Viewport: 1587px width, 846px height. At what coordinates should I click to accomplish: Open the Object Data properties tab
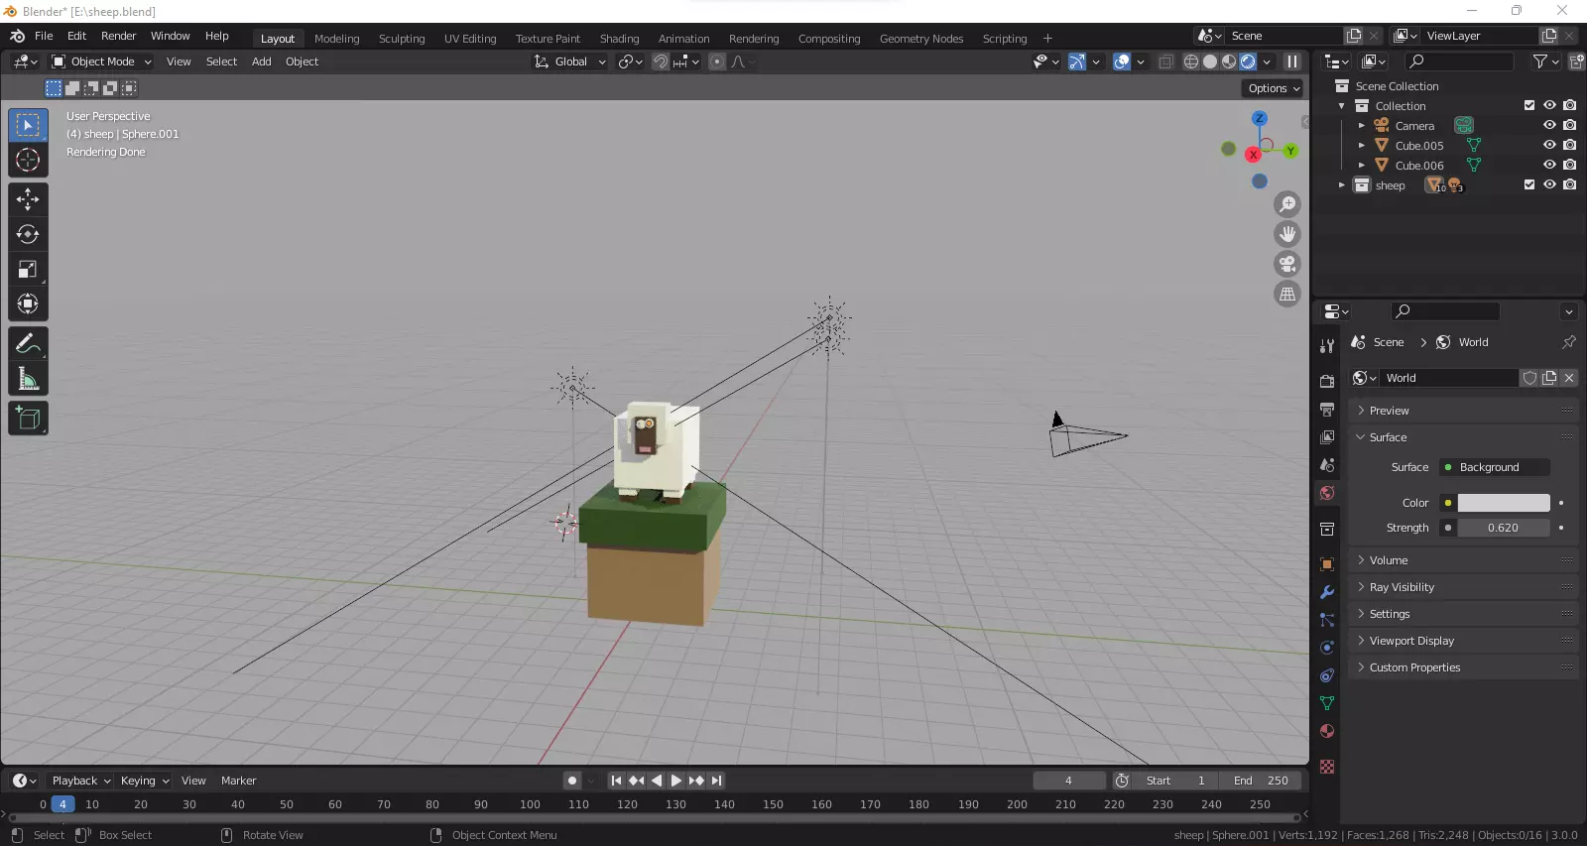1327,703
